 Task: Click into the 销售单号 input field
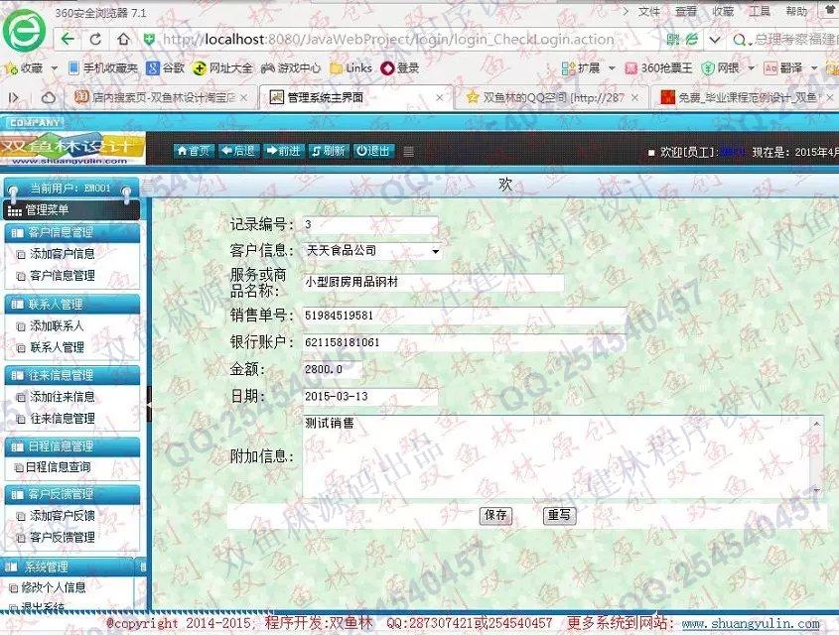tap(464, 316)
